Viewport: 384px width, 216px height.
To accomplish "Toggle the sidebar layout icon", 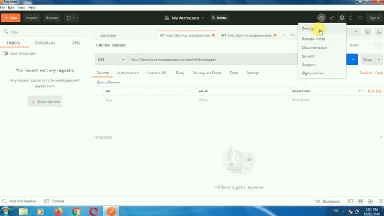I will coord(350,202).
